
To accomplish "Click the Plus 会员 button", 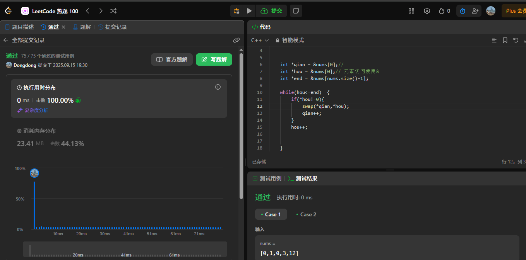I will [514, 11].
